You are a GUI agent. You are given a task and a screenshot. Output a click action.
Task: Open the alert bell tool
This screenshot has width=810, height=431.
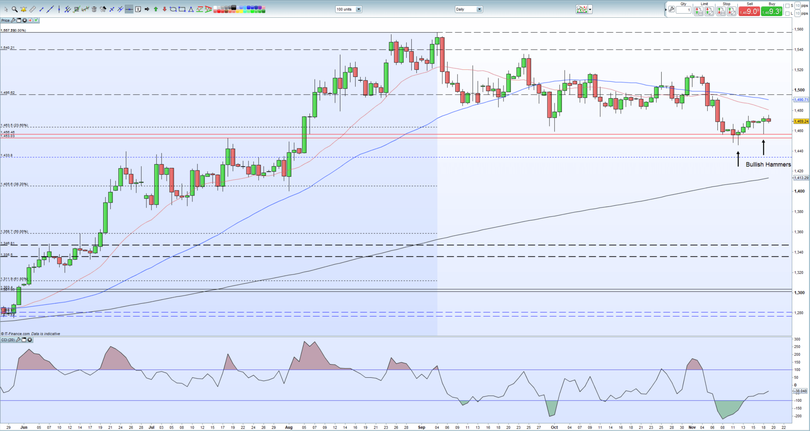point(24,9)
